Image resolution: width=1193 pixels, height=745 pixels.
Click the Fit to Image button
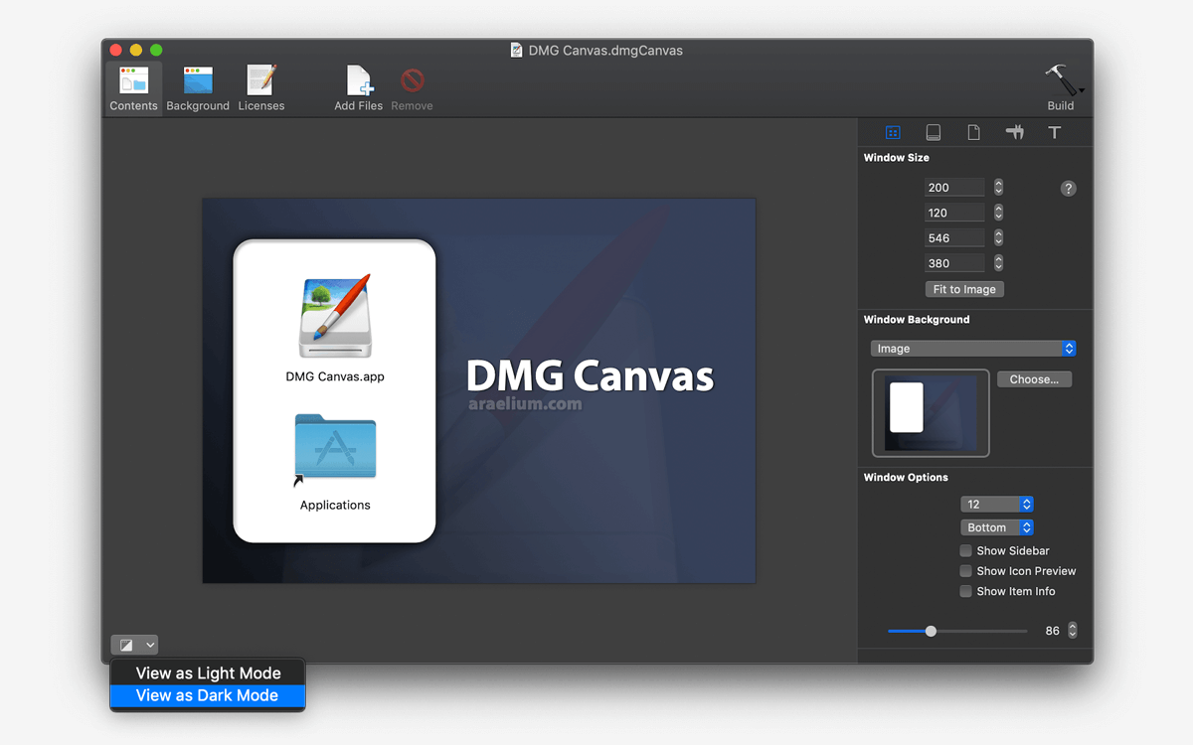coord(964,289)
